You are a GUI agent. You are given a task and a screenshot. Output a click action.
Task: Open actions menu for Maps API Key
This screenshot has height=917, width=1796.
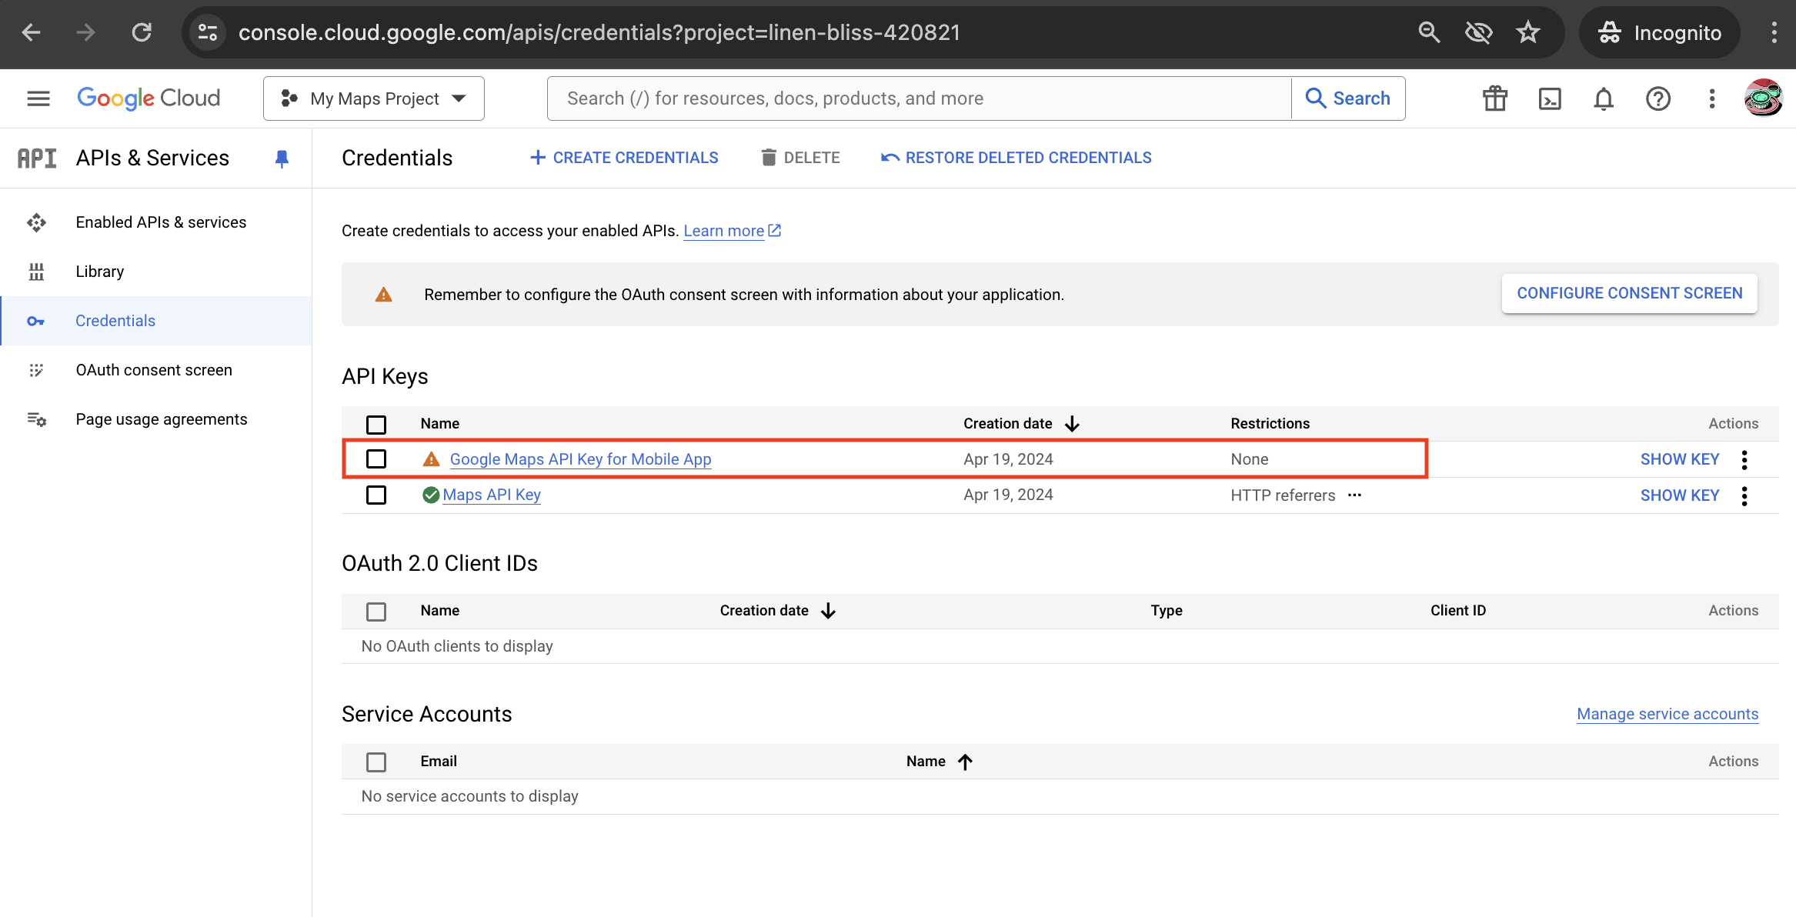click(1744, 496)
